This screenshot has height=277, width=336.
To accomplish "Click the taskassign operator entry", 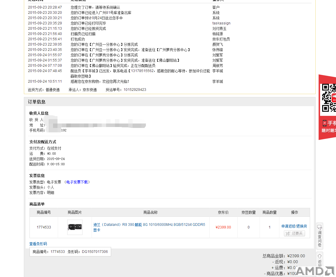I will 221,23.
